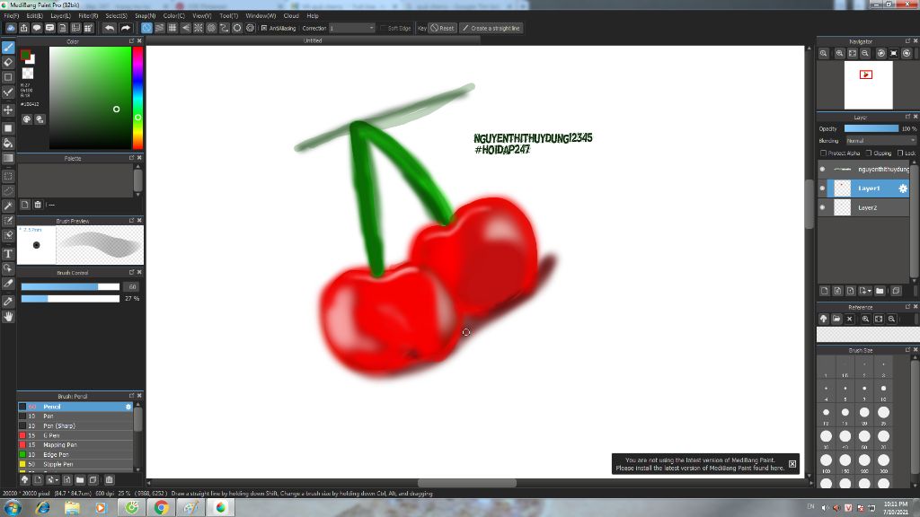
Task: Add a new layer in Layer panel
Action: [x=825, y=291]
